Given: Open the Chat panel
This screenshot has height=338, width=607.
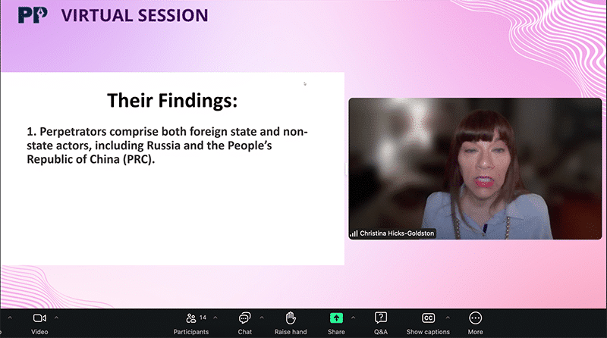Looking at the screenshot, I should click(244, 318).
